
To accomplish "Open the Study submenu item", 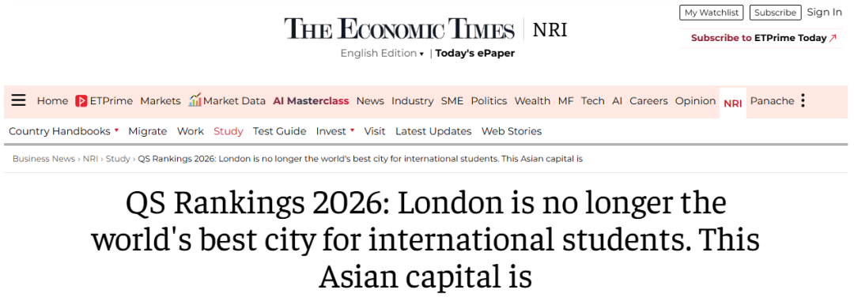I will pos(229,131).
